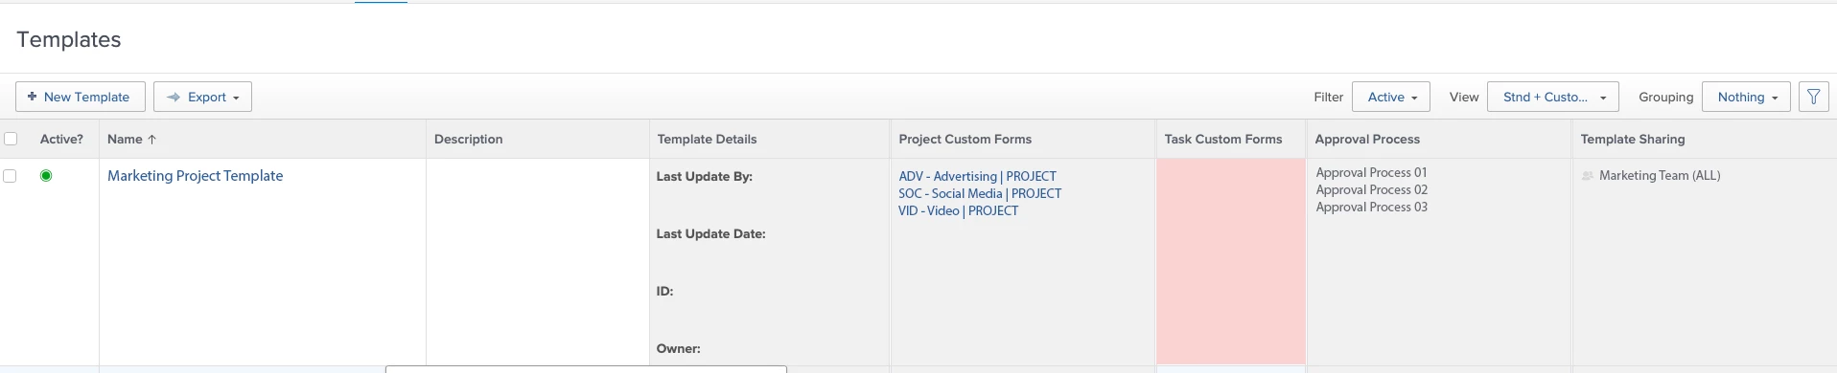Click the Name sort ascending arrow
Viewport: 1837px width, 373px height.
coord(151,139)
